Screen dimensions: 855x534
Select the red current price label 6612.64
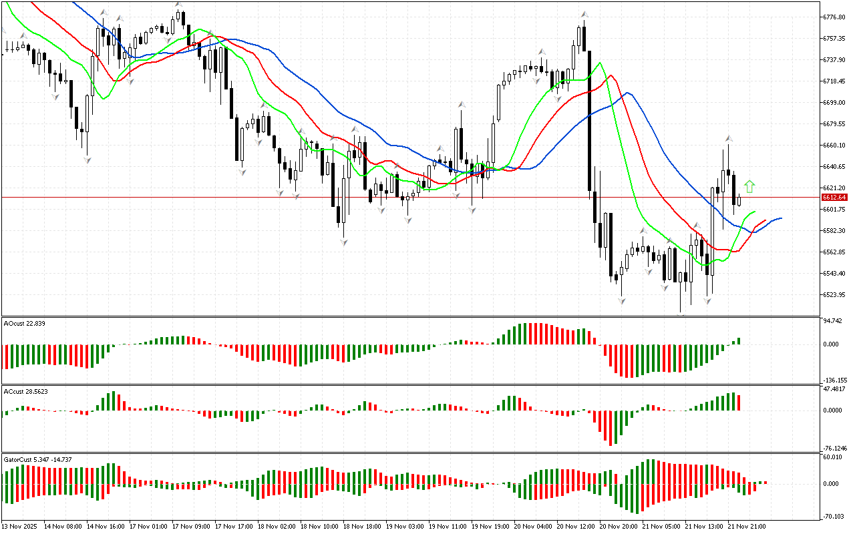[834, 198]
